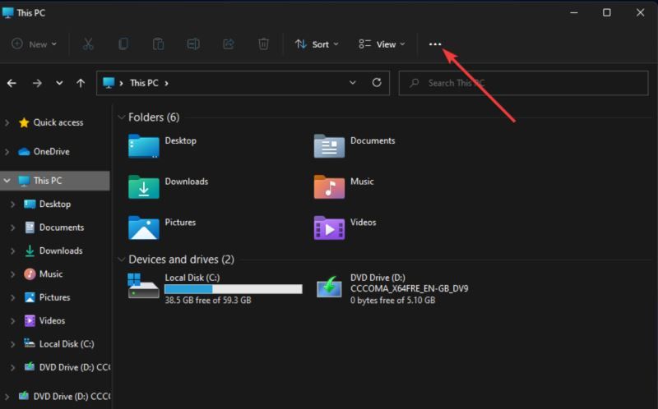Image resolution: width=658 pixels, height=409 pixels.
Task: Open the See more three-dots menu
Action: [436, 44]
